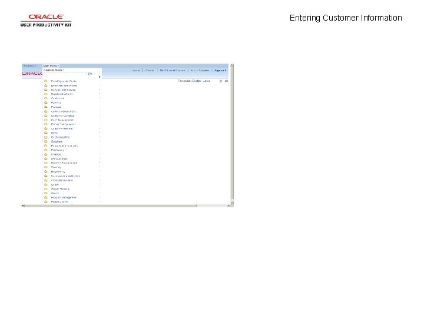
Task: Click inside the Search Menu input field
Action: click(65, 74)
